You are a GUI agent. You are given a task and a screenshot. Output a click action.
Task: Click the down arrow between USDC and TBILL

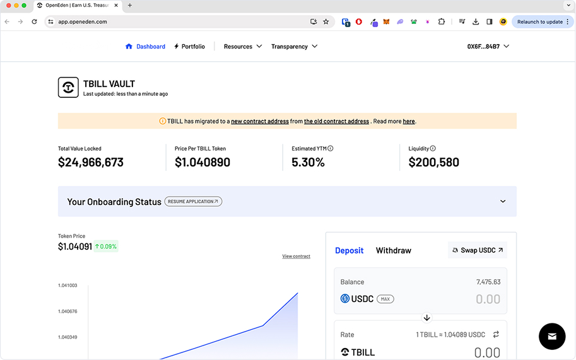tap(426, 318)
